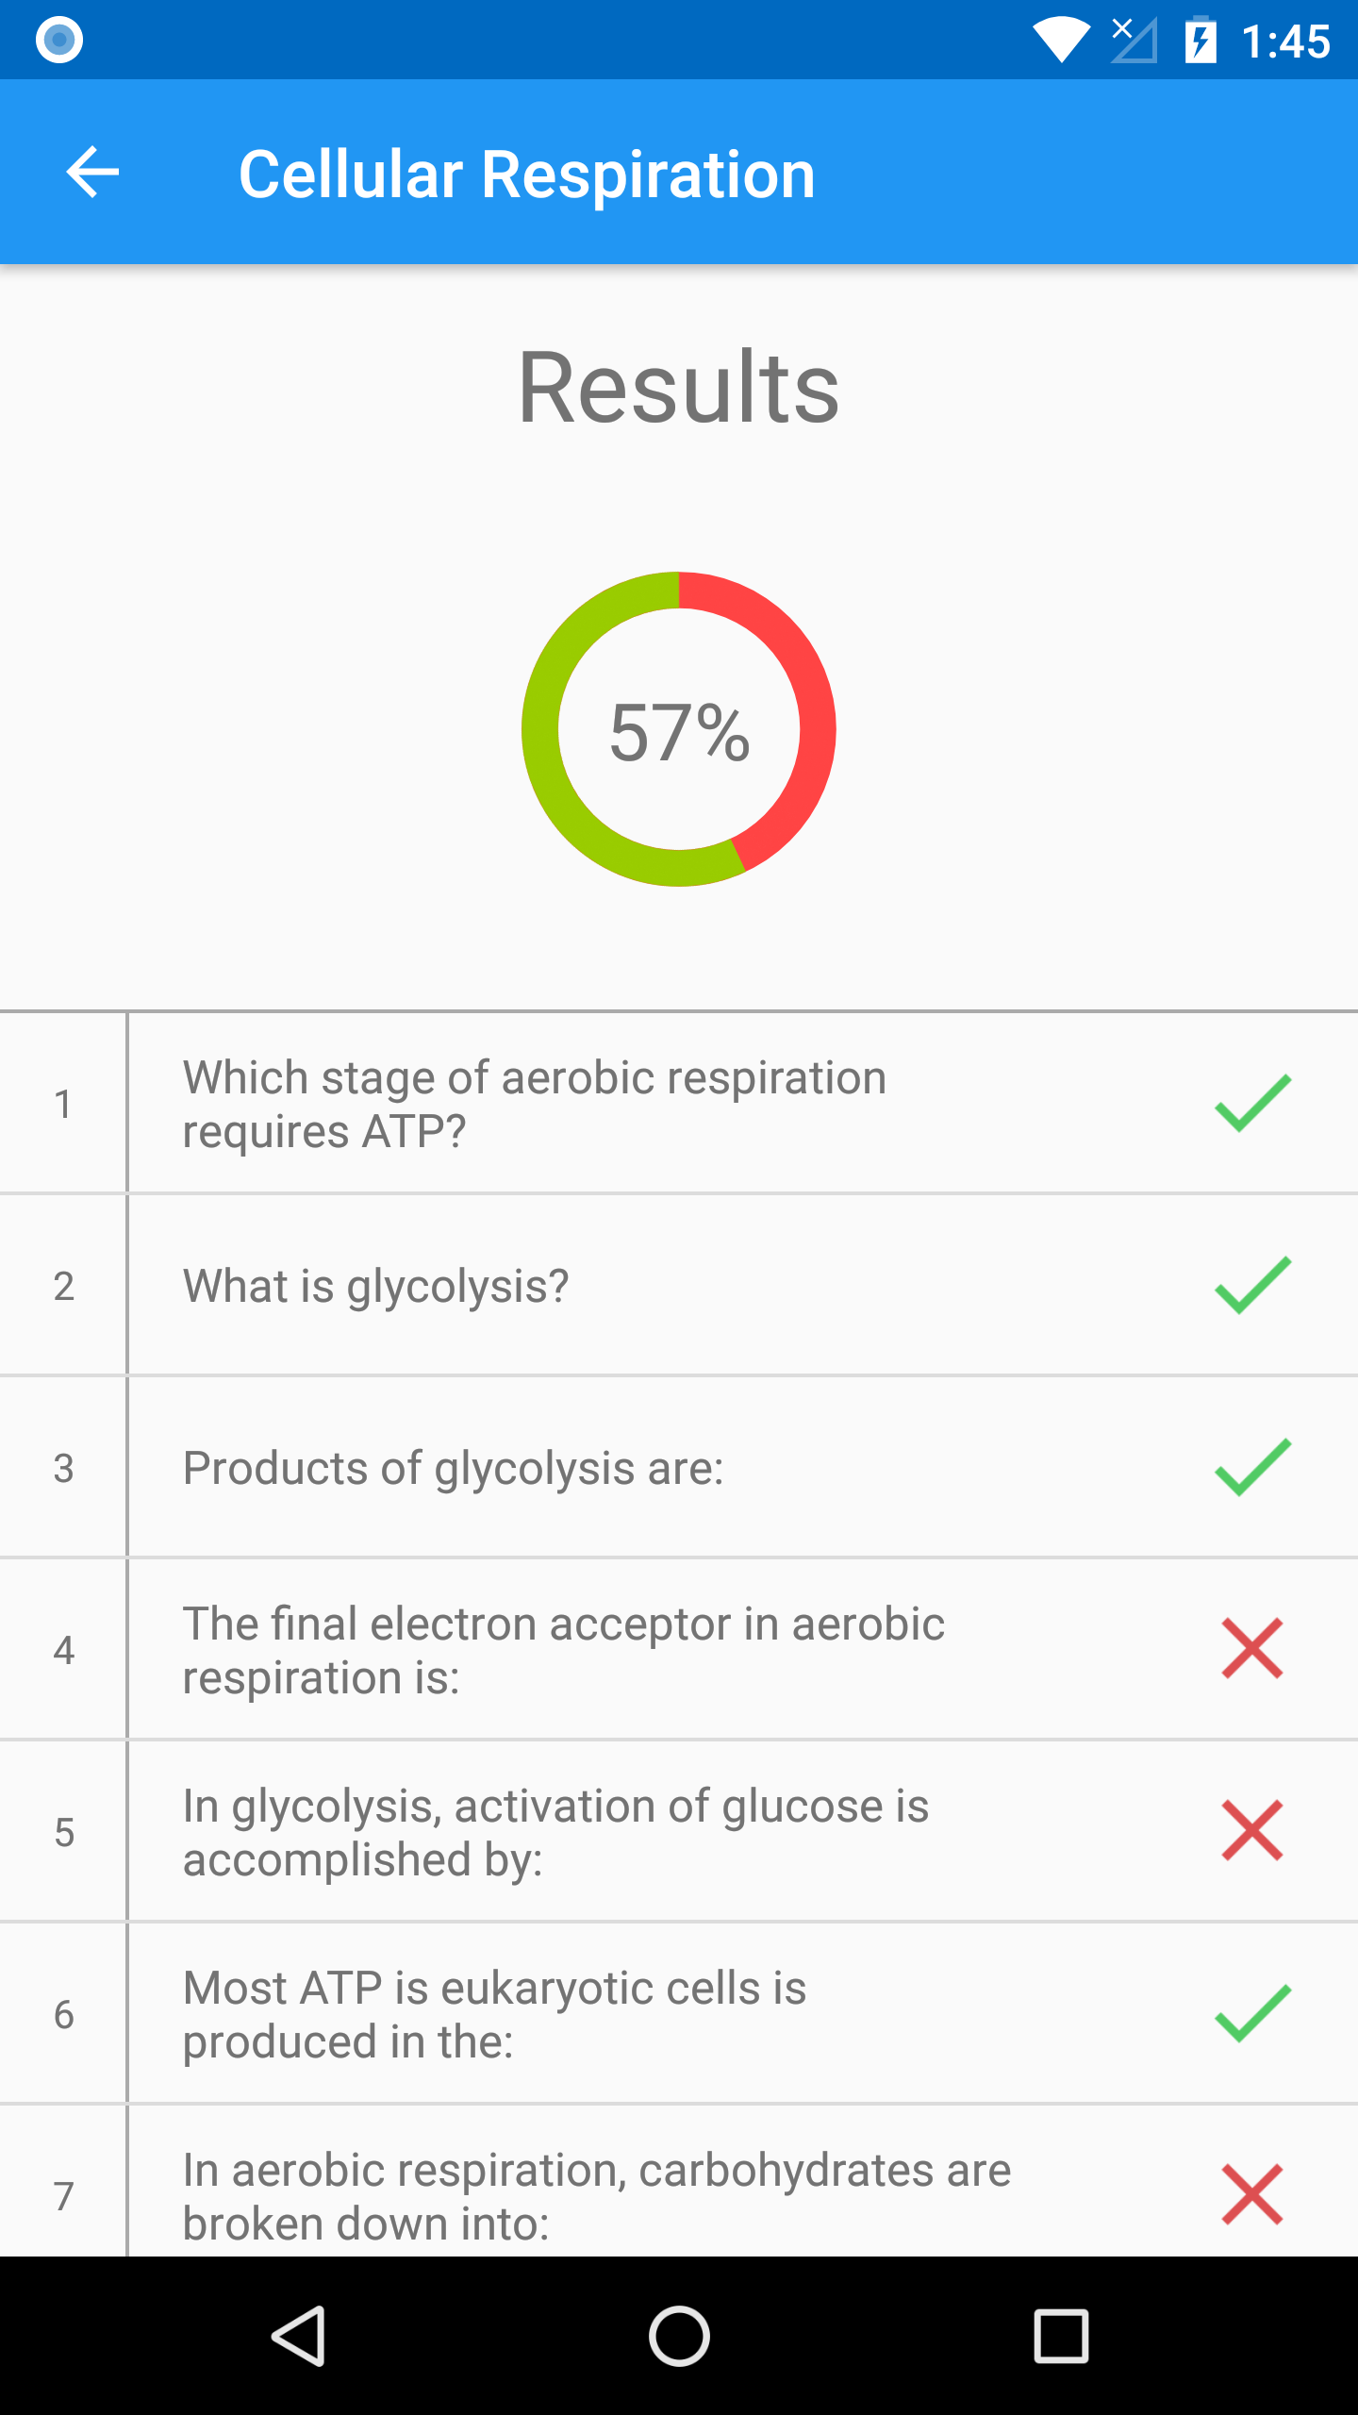Open the 'Most ATP is eukaryotic cells' question
This screenshot has height=2415, width=1358.
(494, 2014)
